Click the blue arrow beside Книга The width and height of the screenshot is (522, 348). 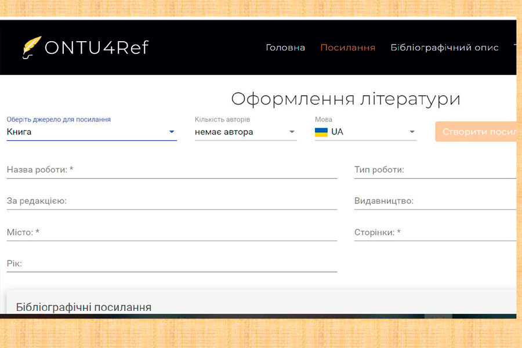tap(172, 132)
